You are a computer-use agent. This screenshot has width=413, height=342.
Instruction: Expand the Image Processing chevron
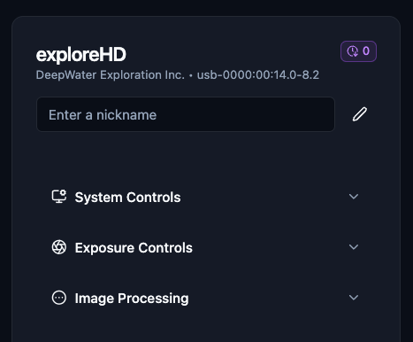pyautogui.click(x=354, y=298)
